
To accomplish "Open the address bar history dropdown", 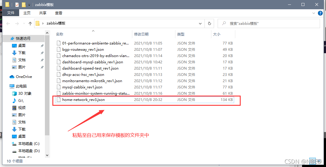I will coord(200,23).
